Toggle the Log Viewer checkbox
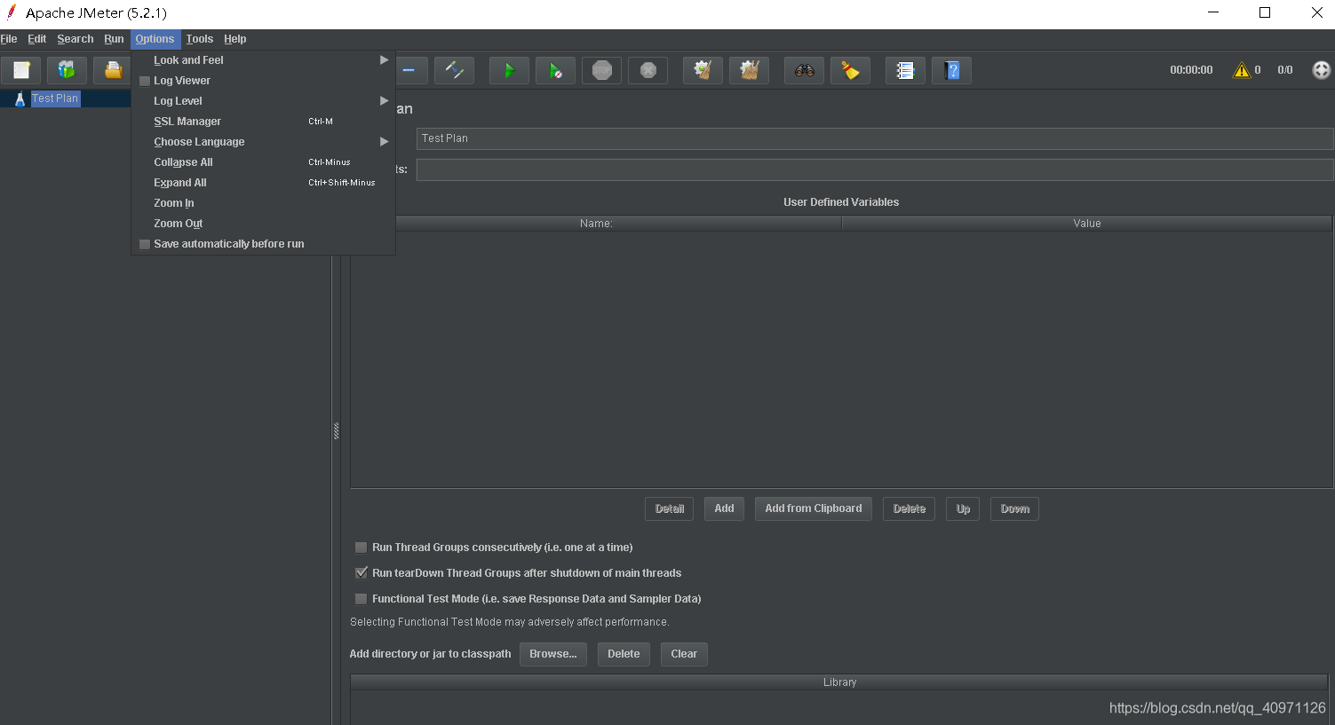Image resolution: width=1335 pixels, height=725 pixels. (145, 81)
